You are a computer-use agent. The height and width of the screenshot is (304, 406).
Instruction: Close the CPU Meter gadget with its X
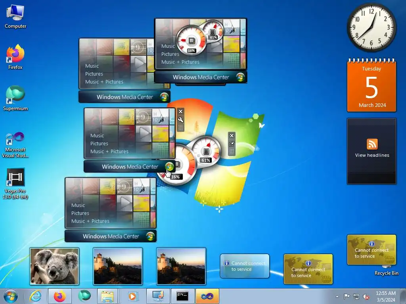[232, 135]
